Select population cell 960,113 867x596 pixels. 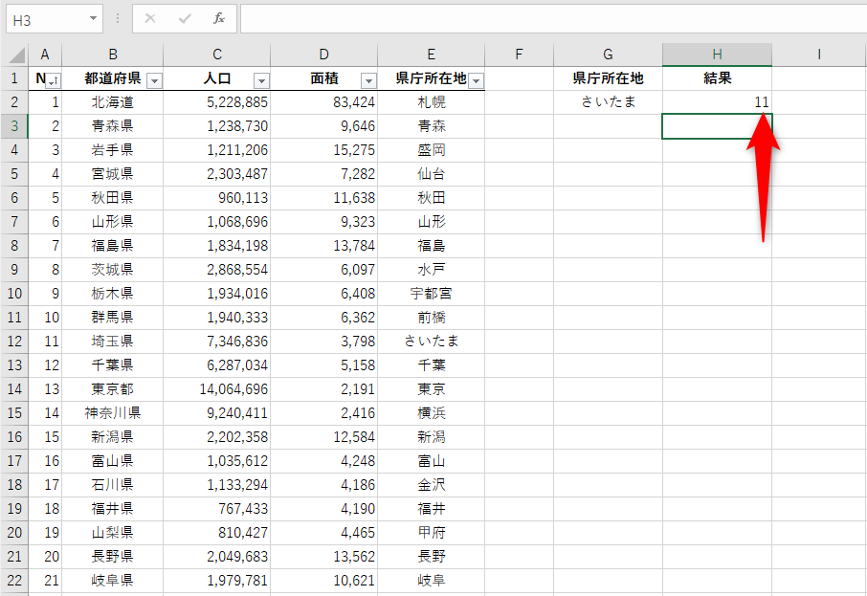217,197
